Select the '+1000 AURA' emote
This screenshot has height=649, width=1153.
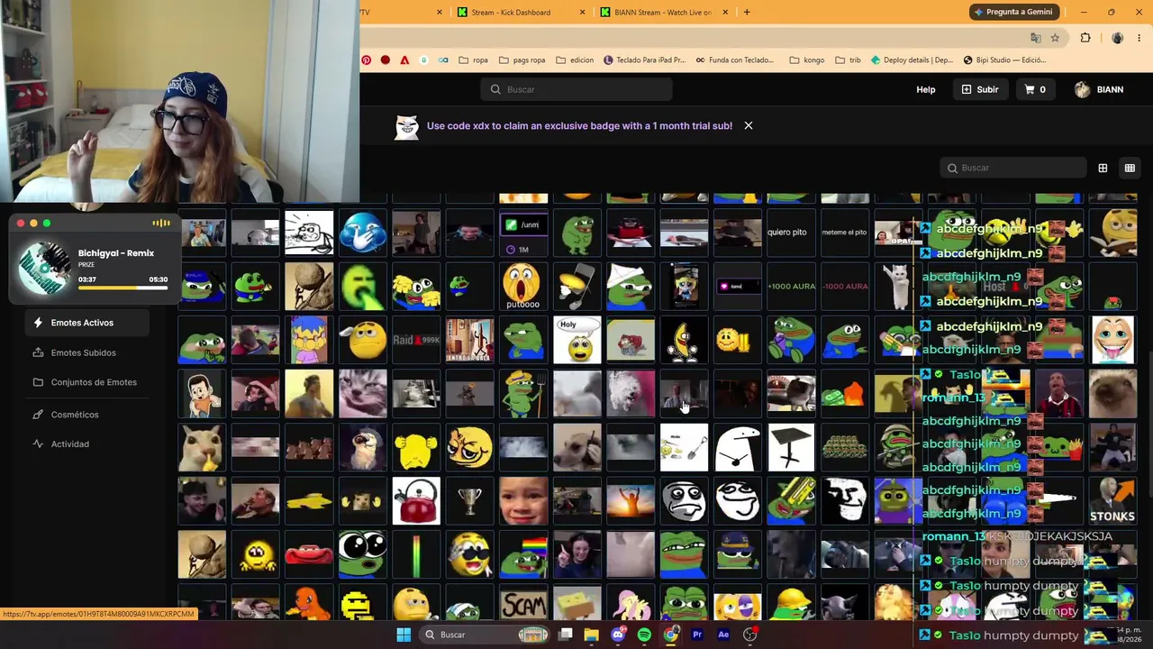click(792, 286)
